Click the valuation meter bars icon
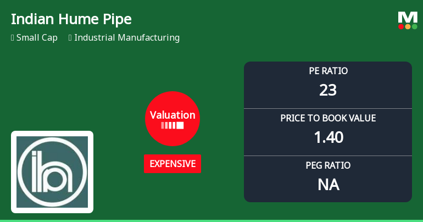Viewport: 423px width, 222px height. pyautogui.click(x=172, y=125)
